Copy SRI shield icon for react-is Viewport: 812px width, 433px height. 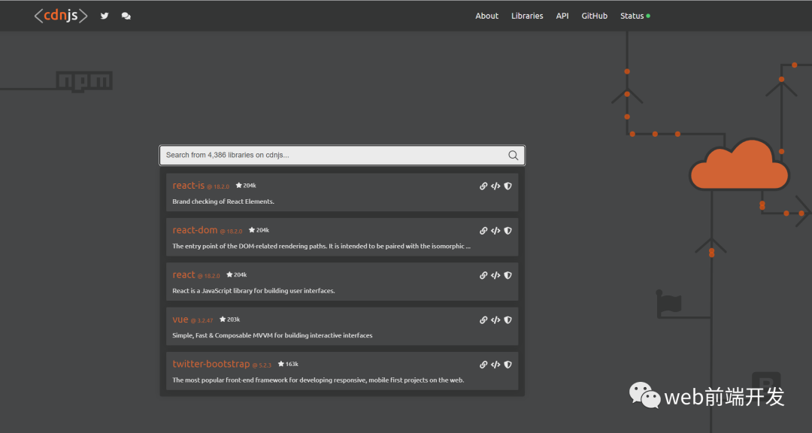508,186
